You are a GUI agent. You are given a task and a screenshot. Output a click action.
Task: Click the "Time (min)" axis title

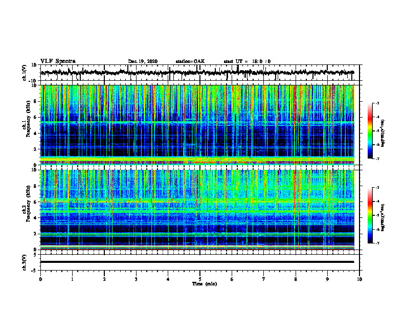pyautogui.click(x=205, y=284)
